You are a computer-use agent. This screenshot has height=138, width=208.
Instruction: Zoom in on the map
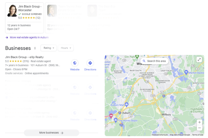click(199, 122)
